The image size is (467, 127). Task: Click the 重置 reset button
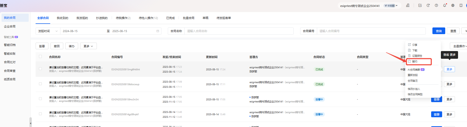453,31
